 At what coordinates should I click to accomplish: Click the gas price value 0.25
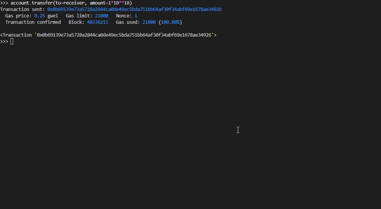point(39,15)
